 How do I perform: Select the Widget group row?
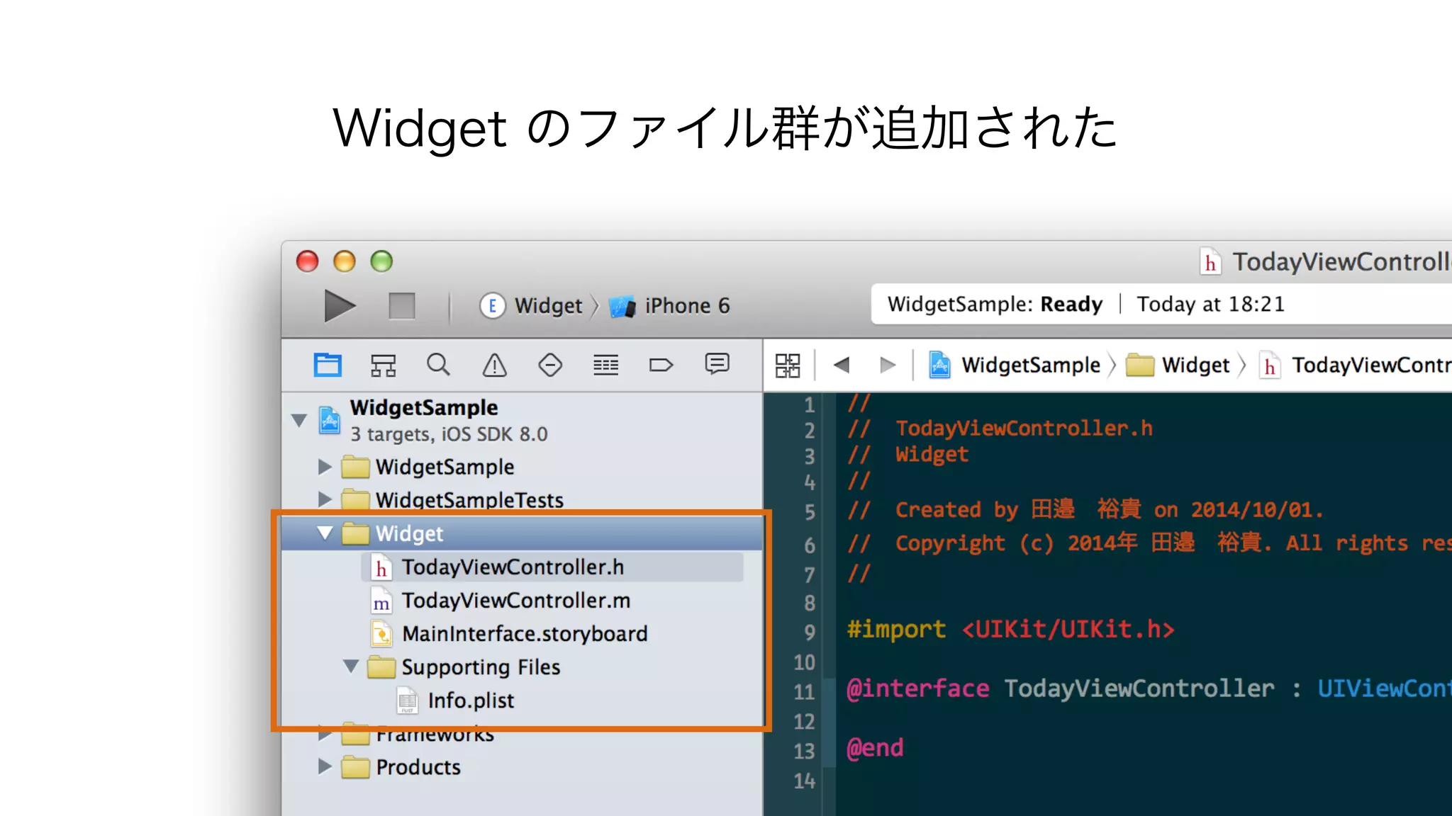pyautogui.click(x=522, y=533)
